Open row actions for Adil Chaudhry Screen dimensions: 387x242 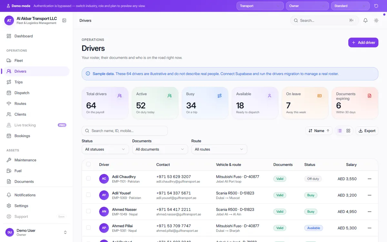[370, 179]
